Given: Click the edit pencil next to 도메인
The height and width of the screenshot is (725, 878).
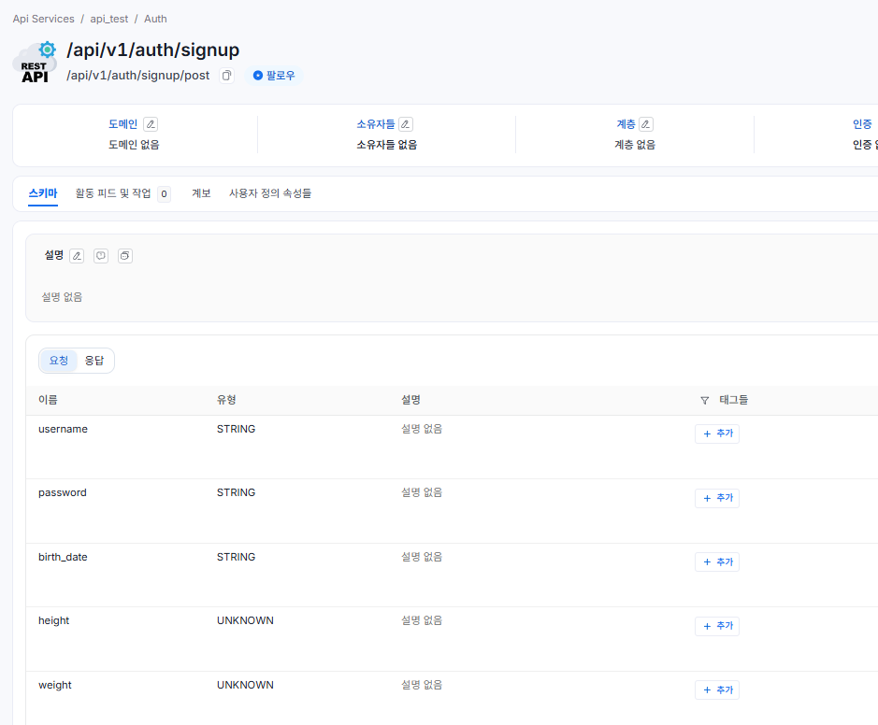Looking at the screenshot, I should point(151,124).
